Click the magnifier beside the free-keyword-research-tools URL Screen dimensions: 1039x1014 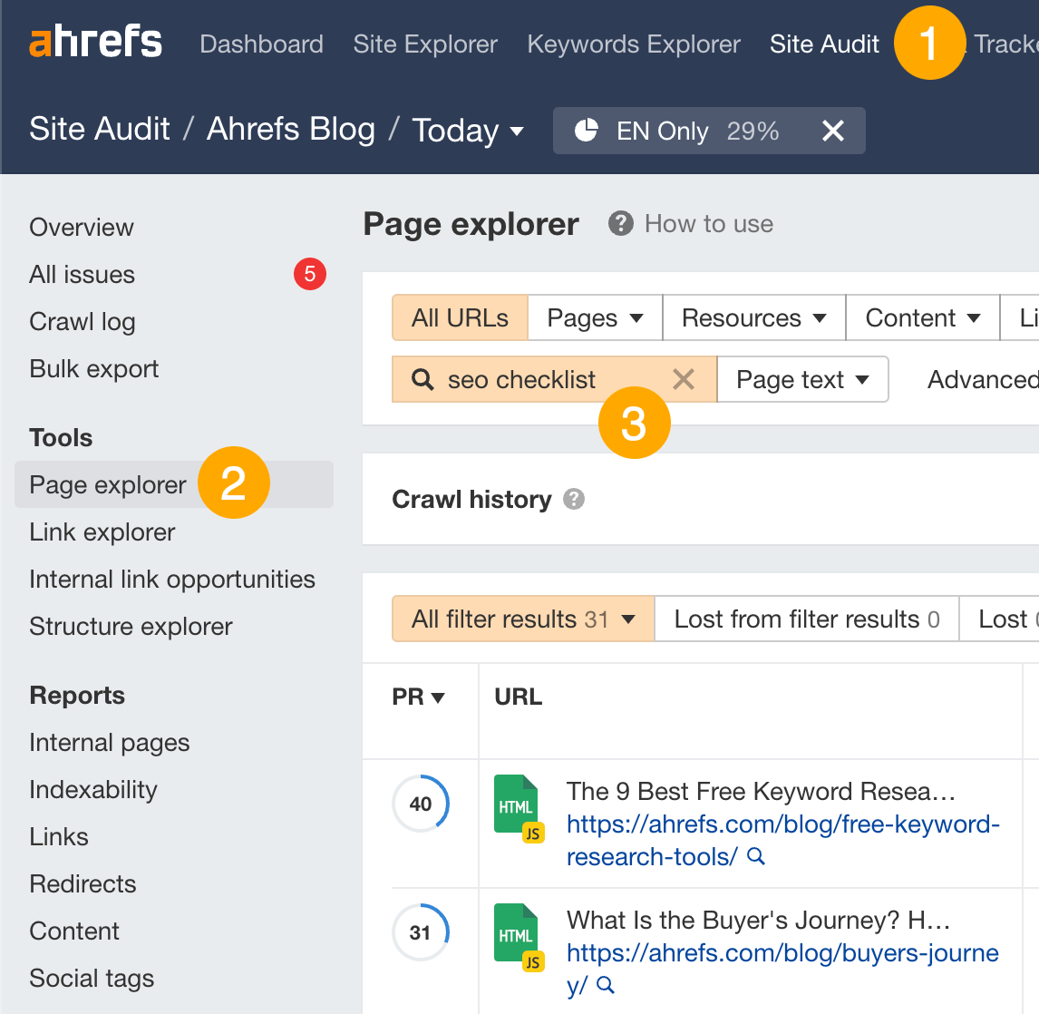(x=756, y=855)
